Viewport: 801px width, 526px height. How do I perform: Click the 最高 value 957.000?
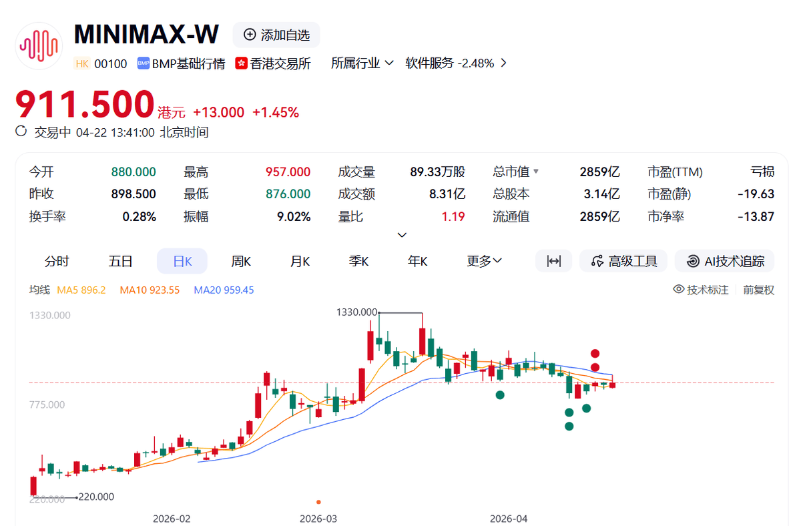(288, 172)
